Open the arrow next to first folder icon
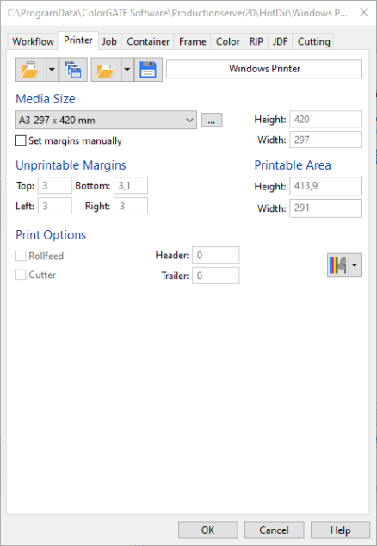377x546 pixels. pos(52,70)
